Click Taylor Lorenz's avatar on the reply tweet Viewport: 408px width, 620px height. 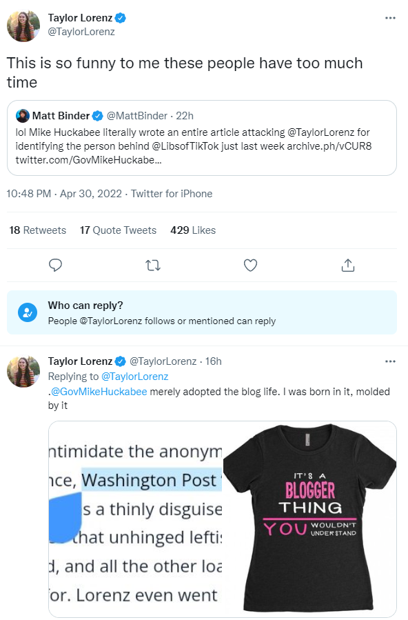point(23,371)
